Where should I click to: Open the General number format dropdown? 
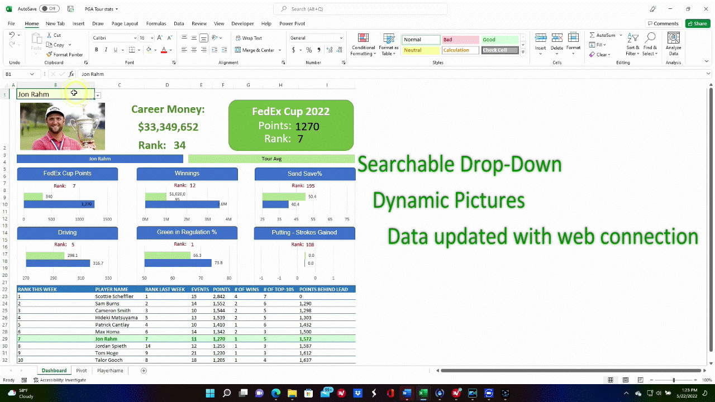341,38
